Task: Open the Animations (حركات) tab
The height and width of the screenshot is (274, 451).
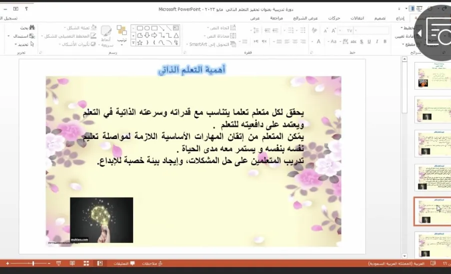Action: tap(334, 18)
